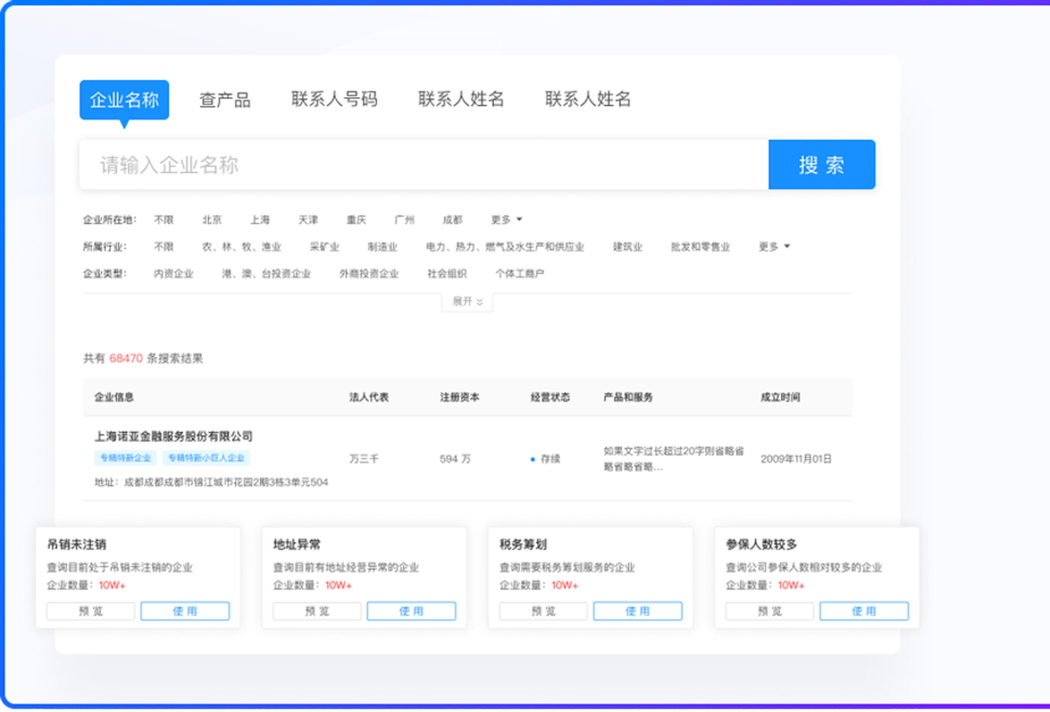Select the 企业名称 search tab
This screenshot has width=1050, height=712.
click(x=124, y=100)
